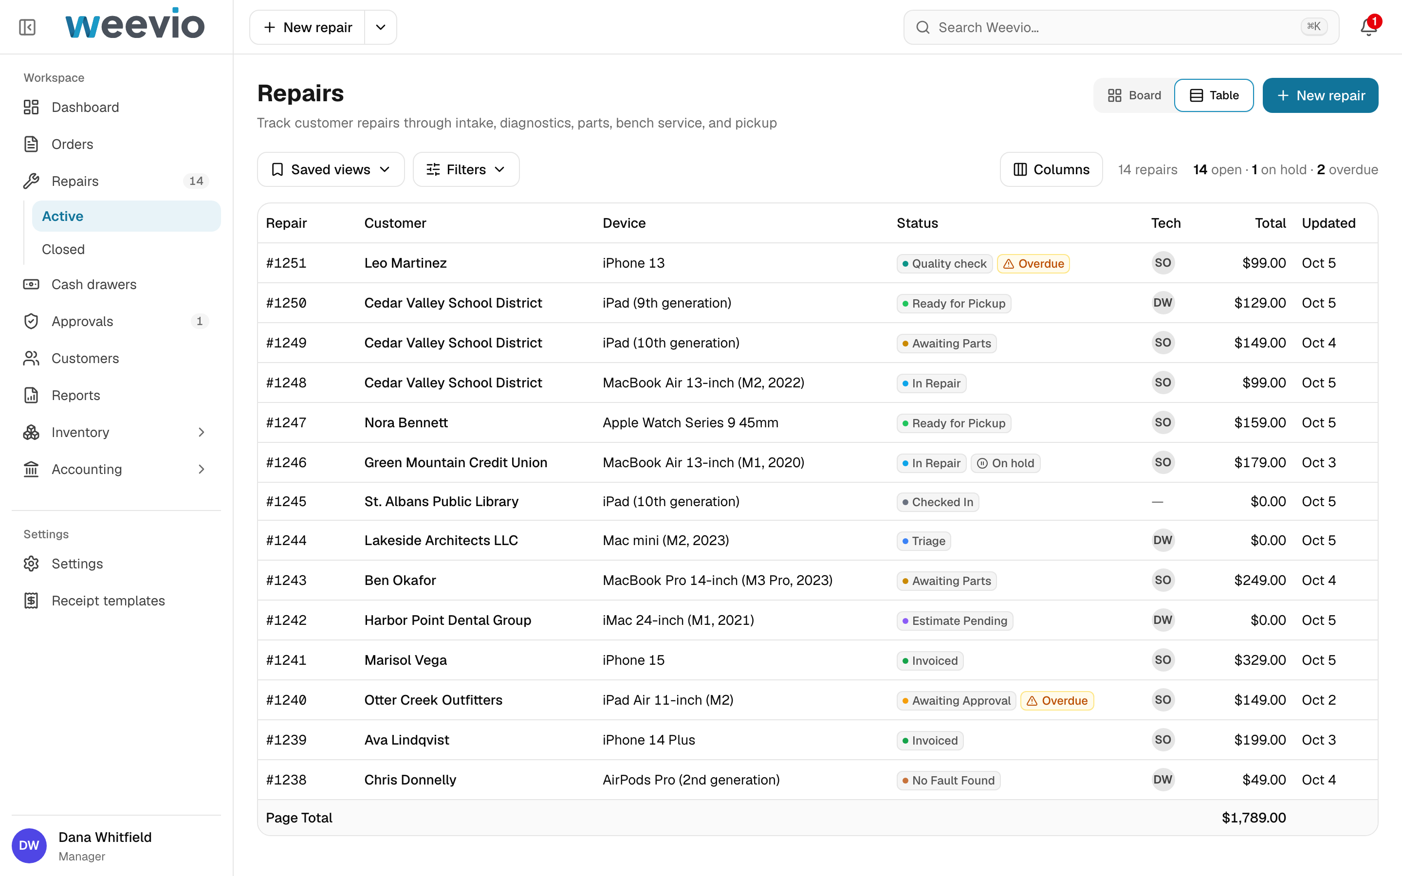Image resolution: width=1402 pixels, height=876 pixels.
Task: Open customer Leo Martinez
Action: pos(406,263)
